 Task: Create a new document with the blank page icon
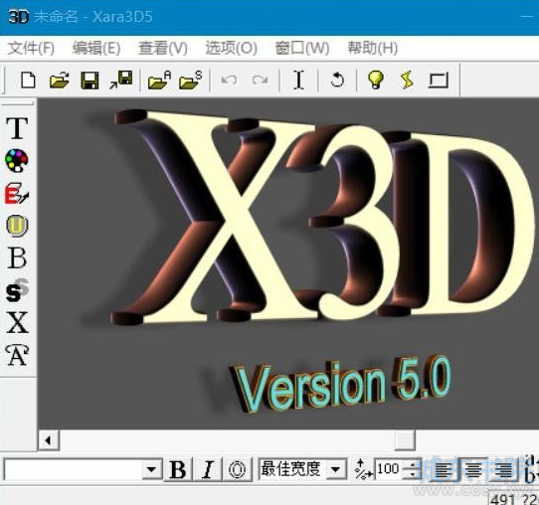pyautogui.click(x=28, y=81)
